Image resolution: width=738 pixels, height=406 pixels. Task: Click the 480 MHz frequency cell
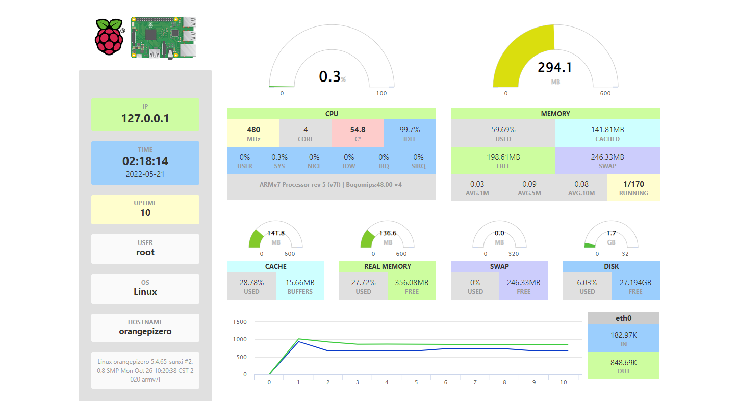tap(253, 133)
